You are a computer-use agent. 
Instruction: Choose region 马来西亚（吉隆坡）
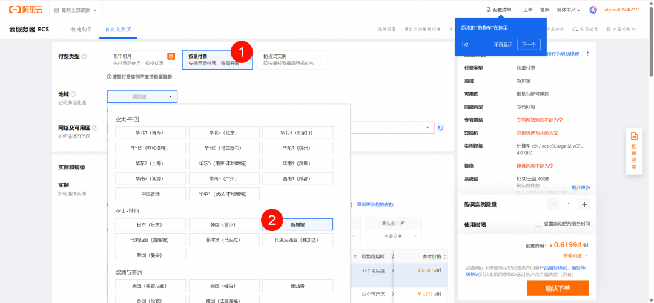pyautogui.click(x=151, y=239)
